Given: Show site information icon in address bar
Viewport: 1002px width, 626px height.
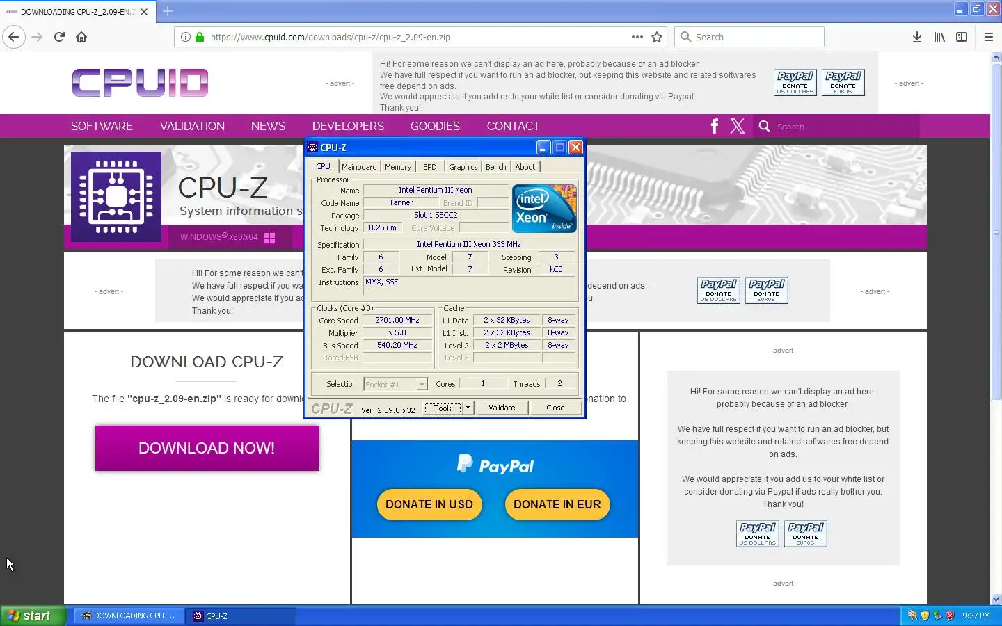Looking at the screenshot, I should (x=186, y=37).
